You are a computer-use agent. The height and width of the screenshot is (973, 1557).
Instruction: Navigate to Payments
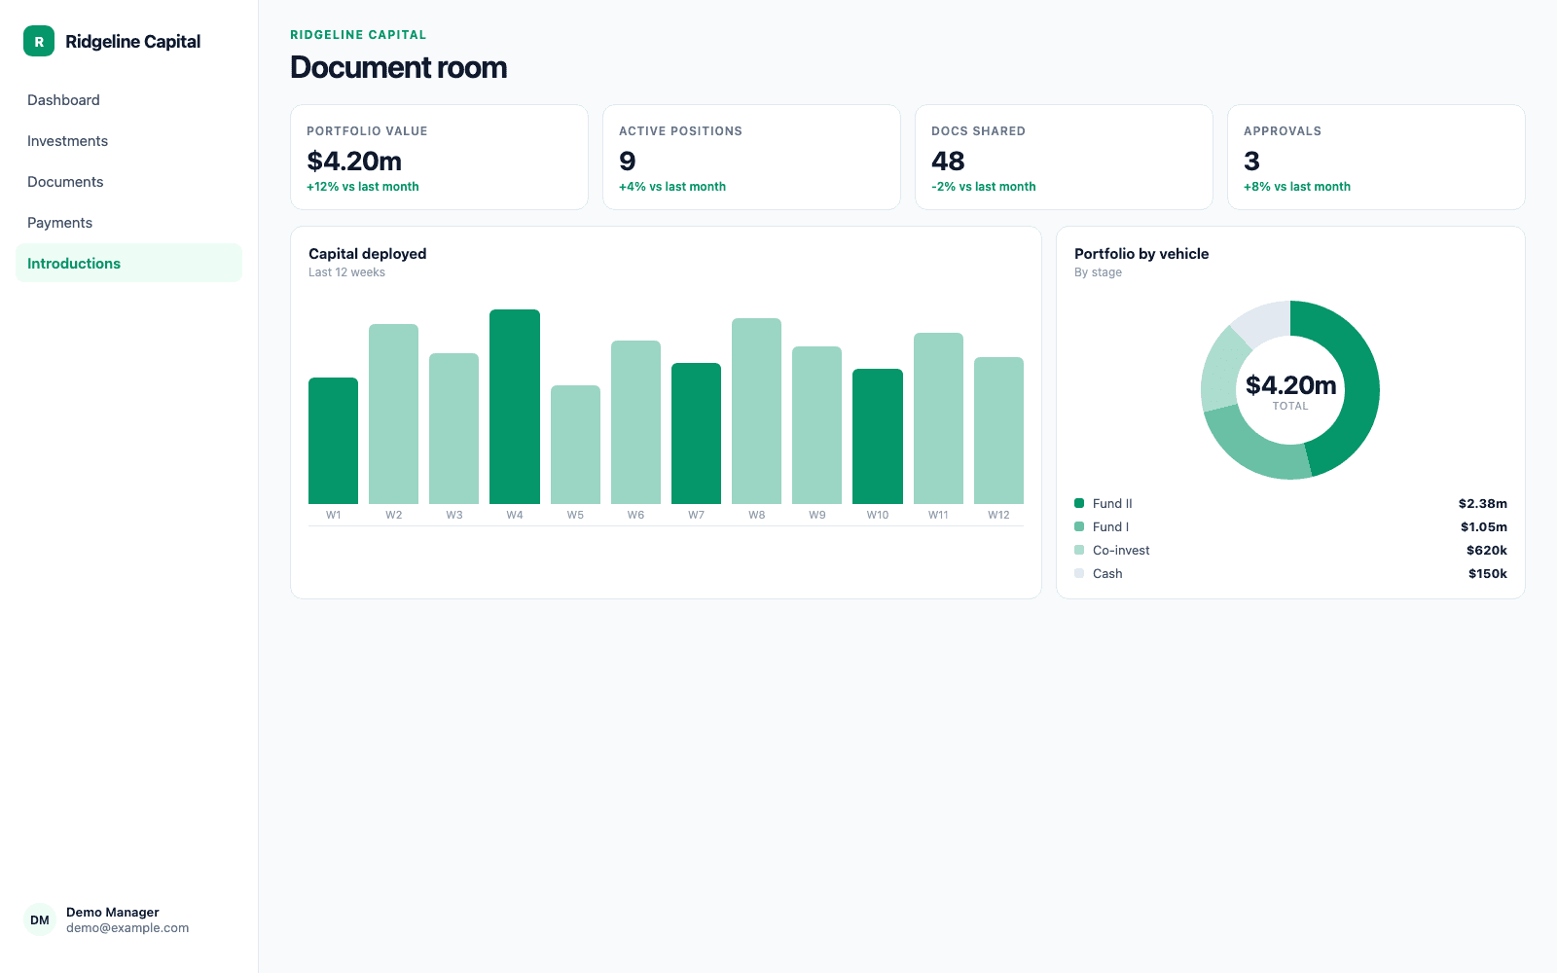tap(128, 223)
